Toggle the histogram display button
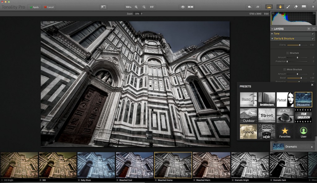 (269, 7)
